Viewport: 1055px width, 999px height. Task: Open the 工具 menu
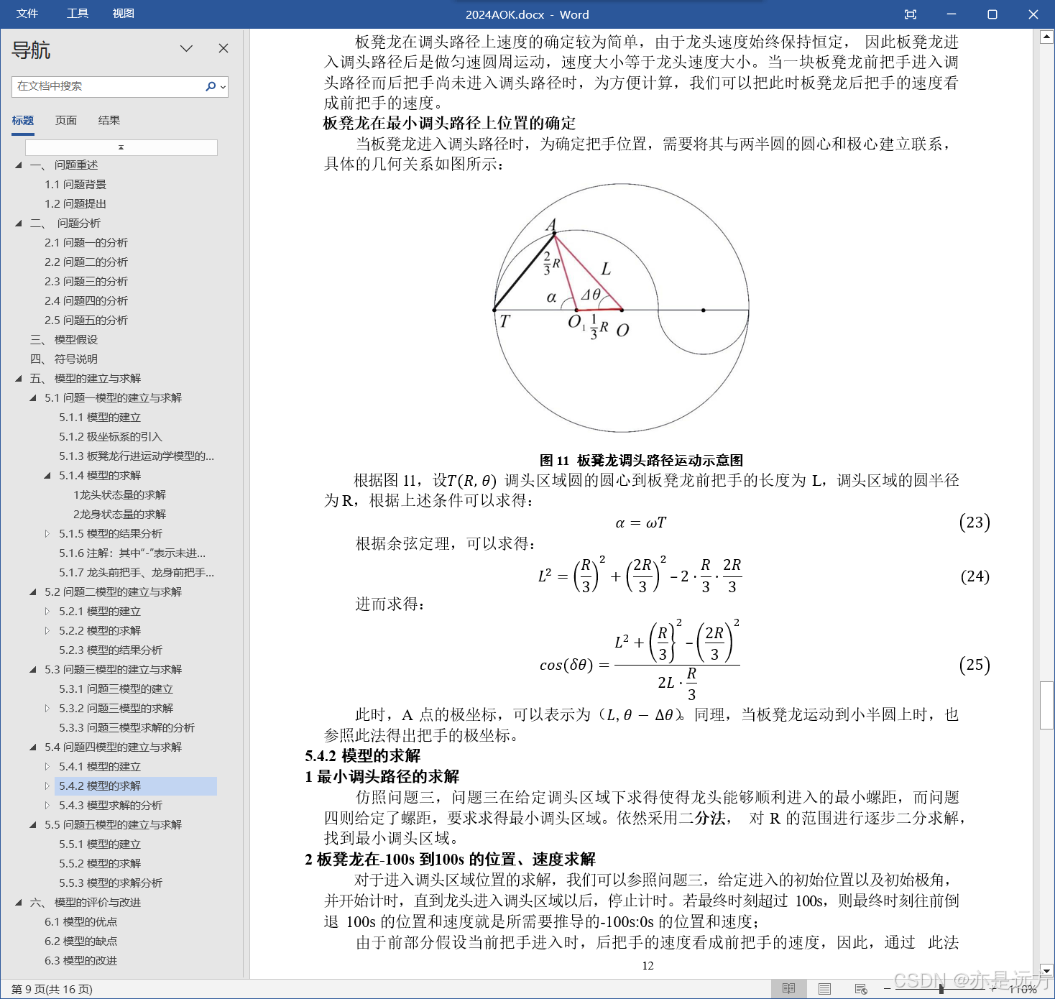78,14
